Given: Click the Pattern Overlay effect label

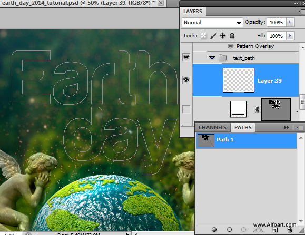Looking at the screenshot, I should click(x=255, y=46).
